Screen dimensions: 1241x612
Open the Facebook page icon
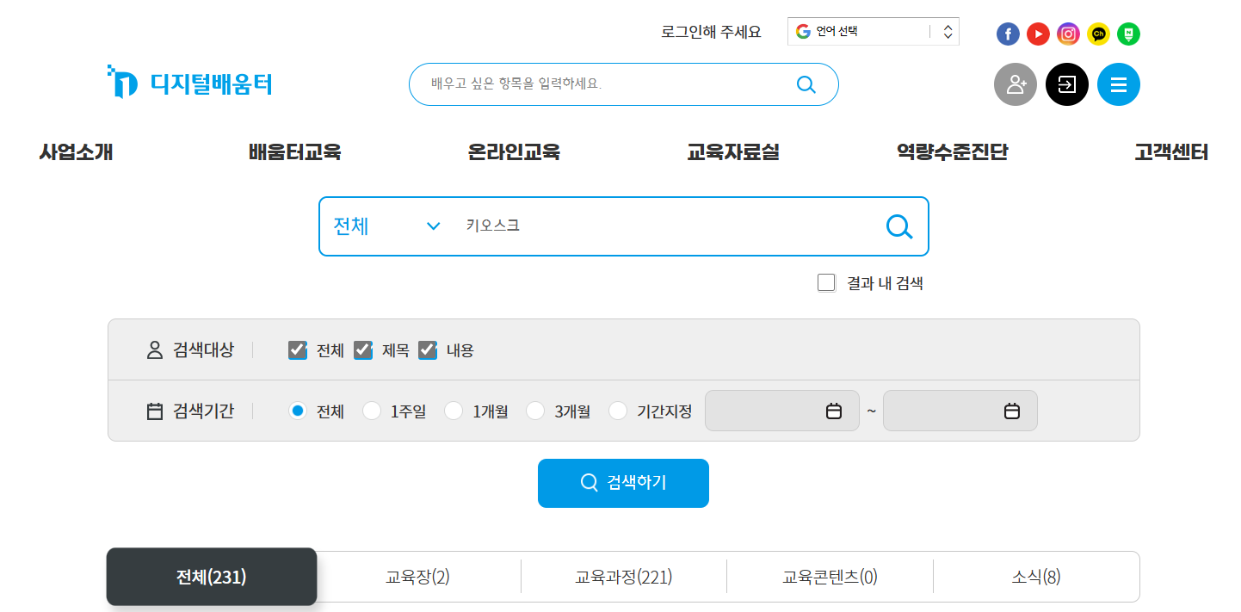tap(1008, 34)
